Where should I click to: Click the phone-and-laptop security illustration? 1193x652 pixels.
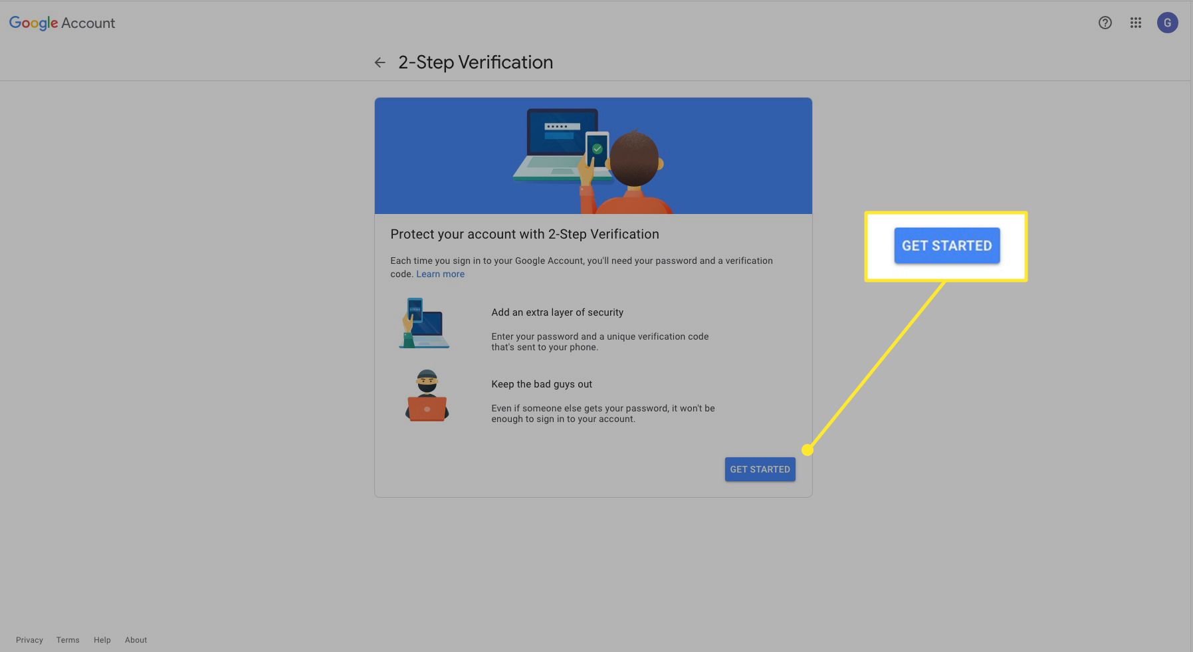pyautogui.click(x=425, y=324)
